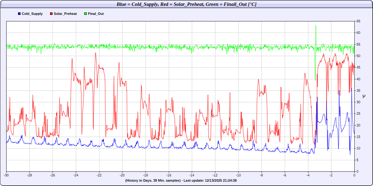The width and height of the screenshot is (373, 186).
Task: Click the 50 label on the temperature axis
Action: 358,56
